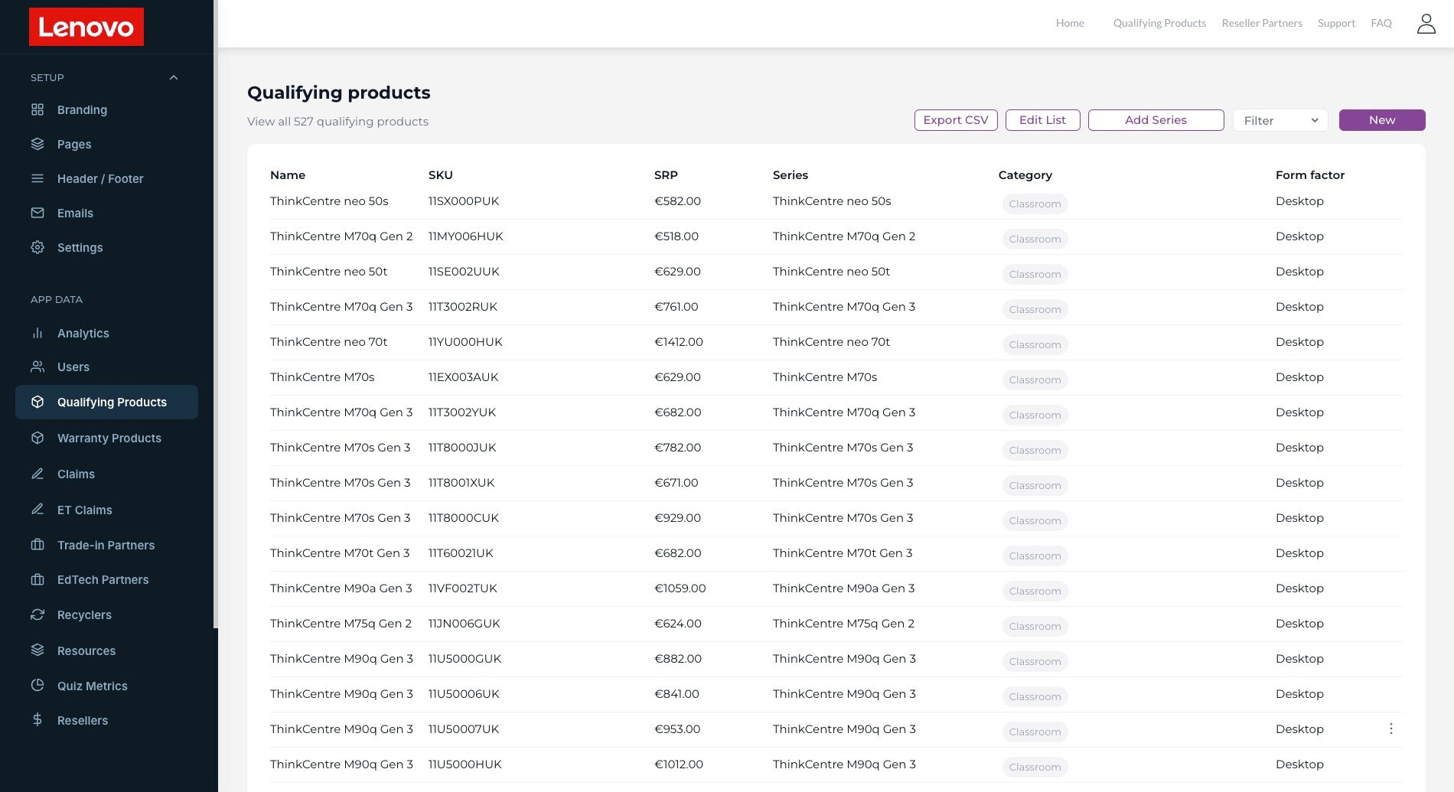
Task: Click the Analytics bar chart icon
Action: click(37, 333)
